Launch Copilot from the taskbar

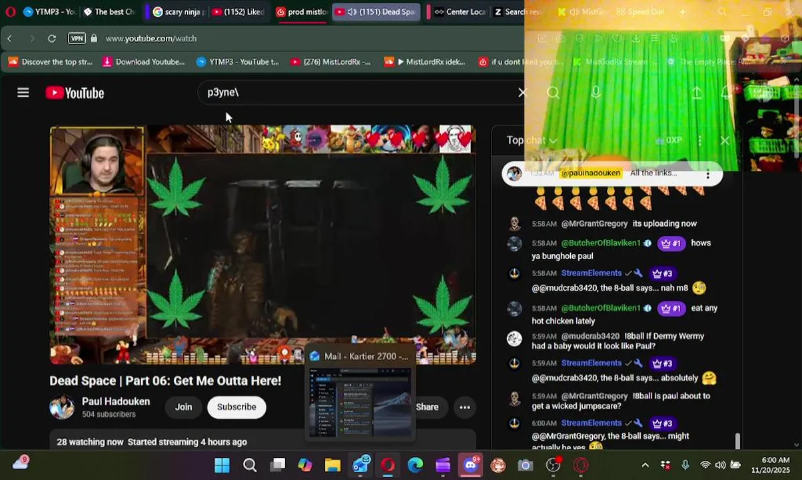[305, 465]
